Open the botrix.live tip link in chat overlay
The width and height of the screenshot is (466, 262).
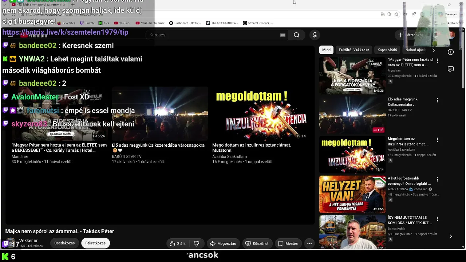(66, 32)
